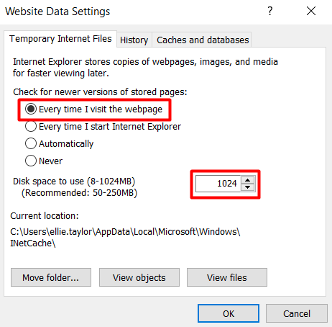Click the Move folder button
The image size is (332, 327).
coord(51,277)
